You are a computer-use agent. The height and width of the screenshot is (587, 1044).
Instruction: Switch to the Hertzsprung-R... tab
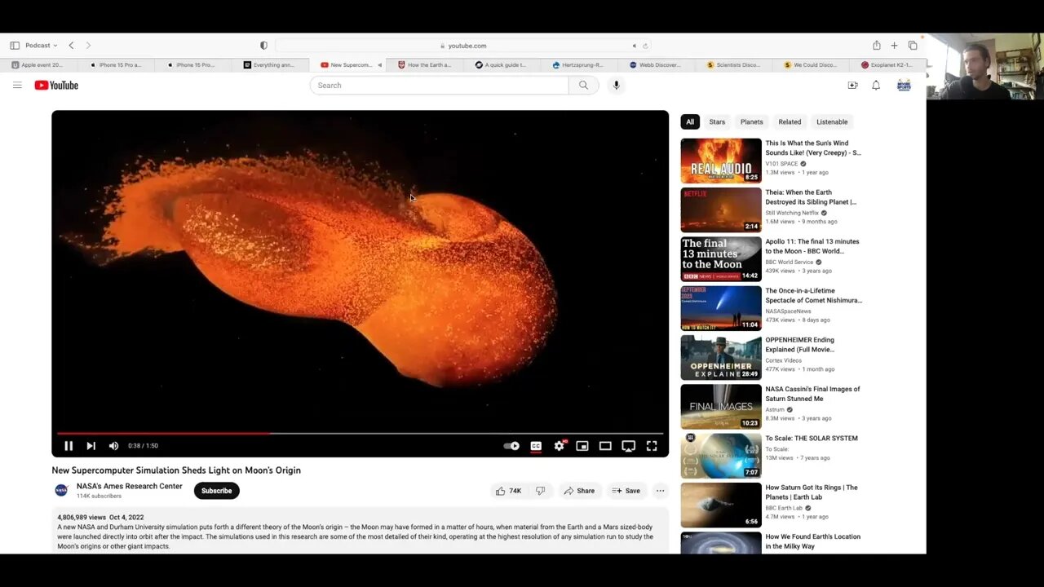pos(579,65)
